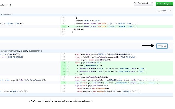Select line number 28
The image size is (175, 109).
click(64, 57)
